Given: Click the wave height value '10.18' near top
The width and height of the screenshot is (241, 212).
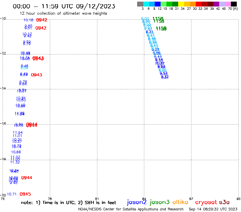Looking at the screenshot, I should [28, 20].
